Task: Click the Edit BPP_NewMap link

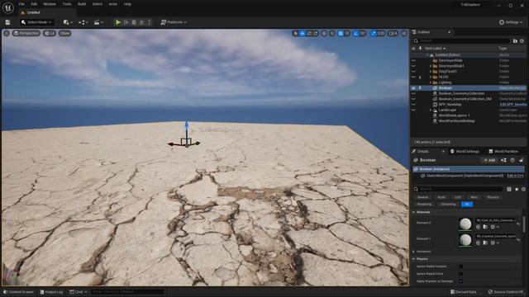Action: coord(513,105)
